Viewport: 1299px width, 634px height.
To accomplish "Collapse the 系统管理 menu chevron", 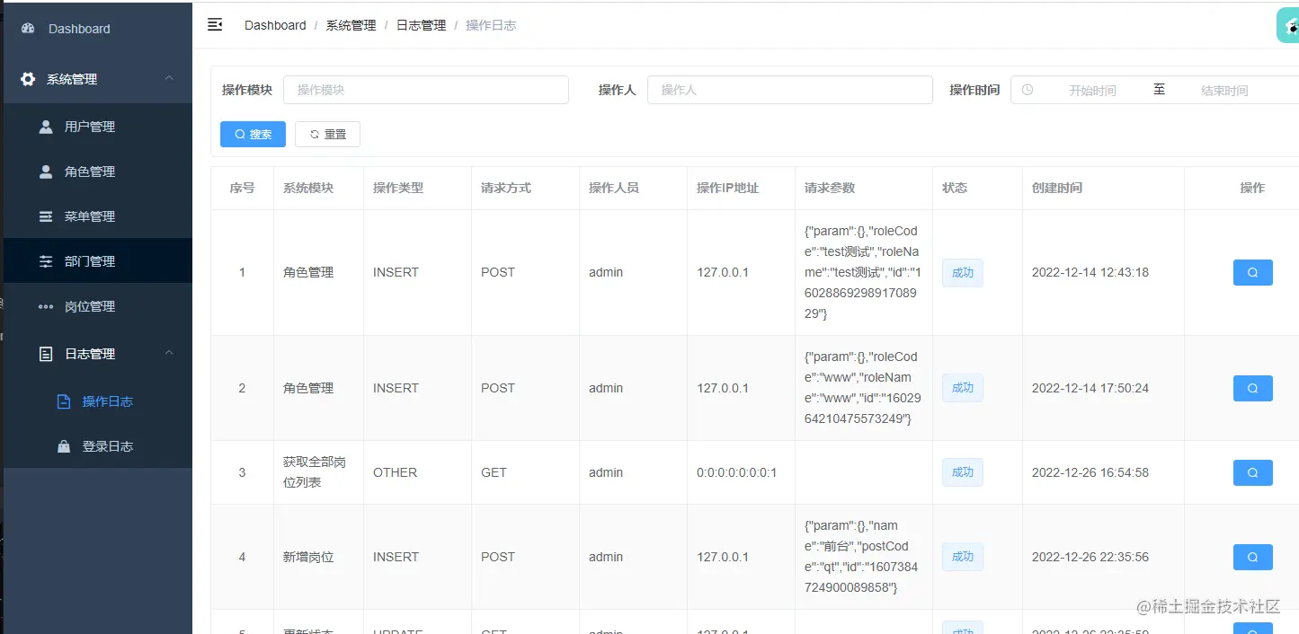I will pos(169,79).
